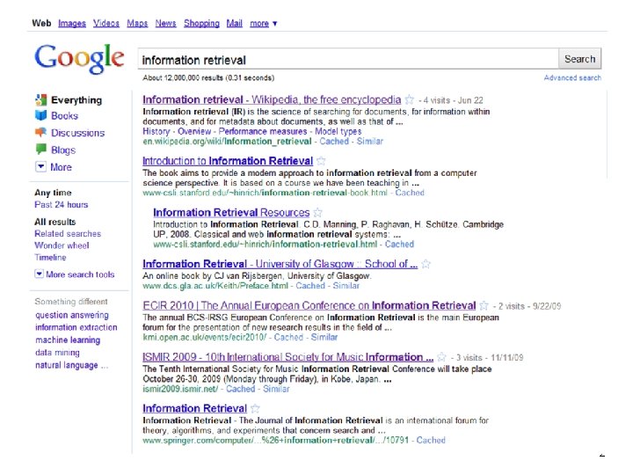Expand the More filters dropdown arrow
The image size is (633, 475).
[40, 166]
